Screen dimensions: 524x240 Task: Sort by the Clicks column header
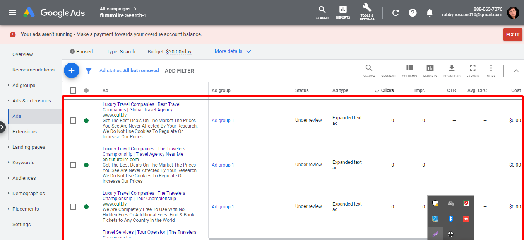[387, 90]
